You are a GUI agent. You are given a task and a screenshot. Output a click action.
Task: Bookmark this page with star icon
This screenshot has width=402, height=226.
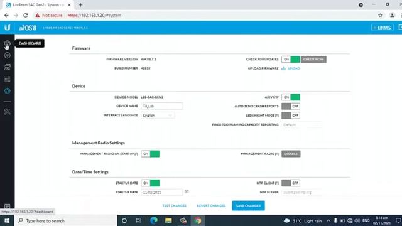(380, 15)
